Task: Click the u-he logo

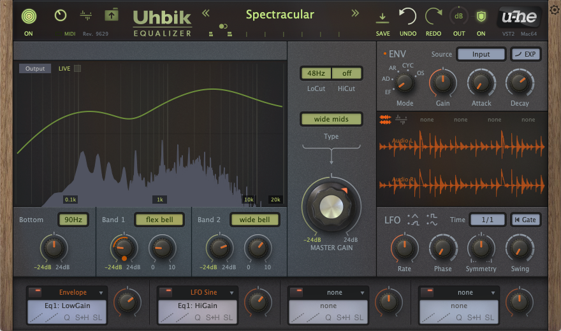Action: tap(519, 17)
